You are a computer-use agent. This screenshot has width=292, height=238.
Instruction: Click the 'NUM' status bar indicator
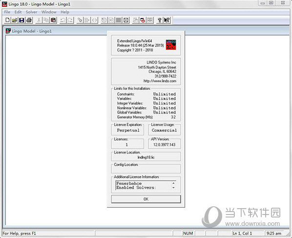coord(188,233)
